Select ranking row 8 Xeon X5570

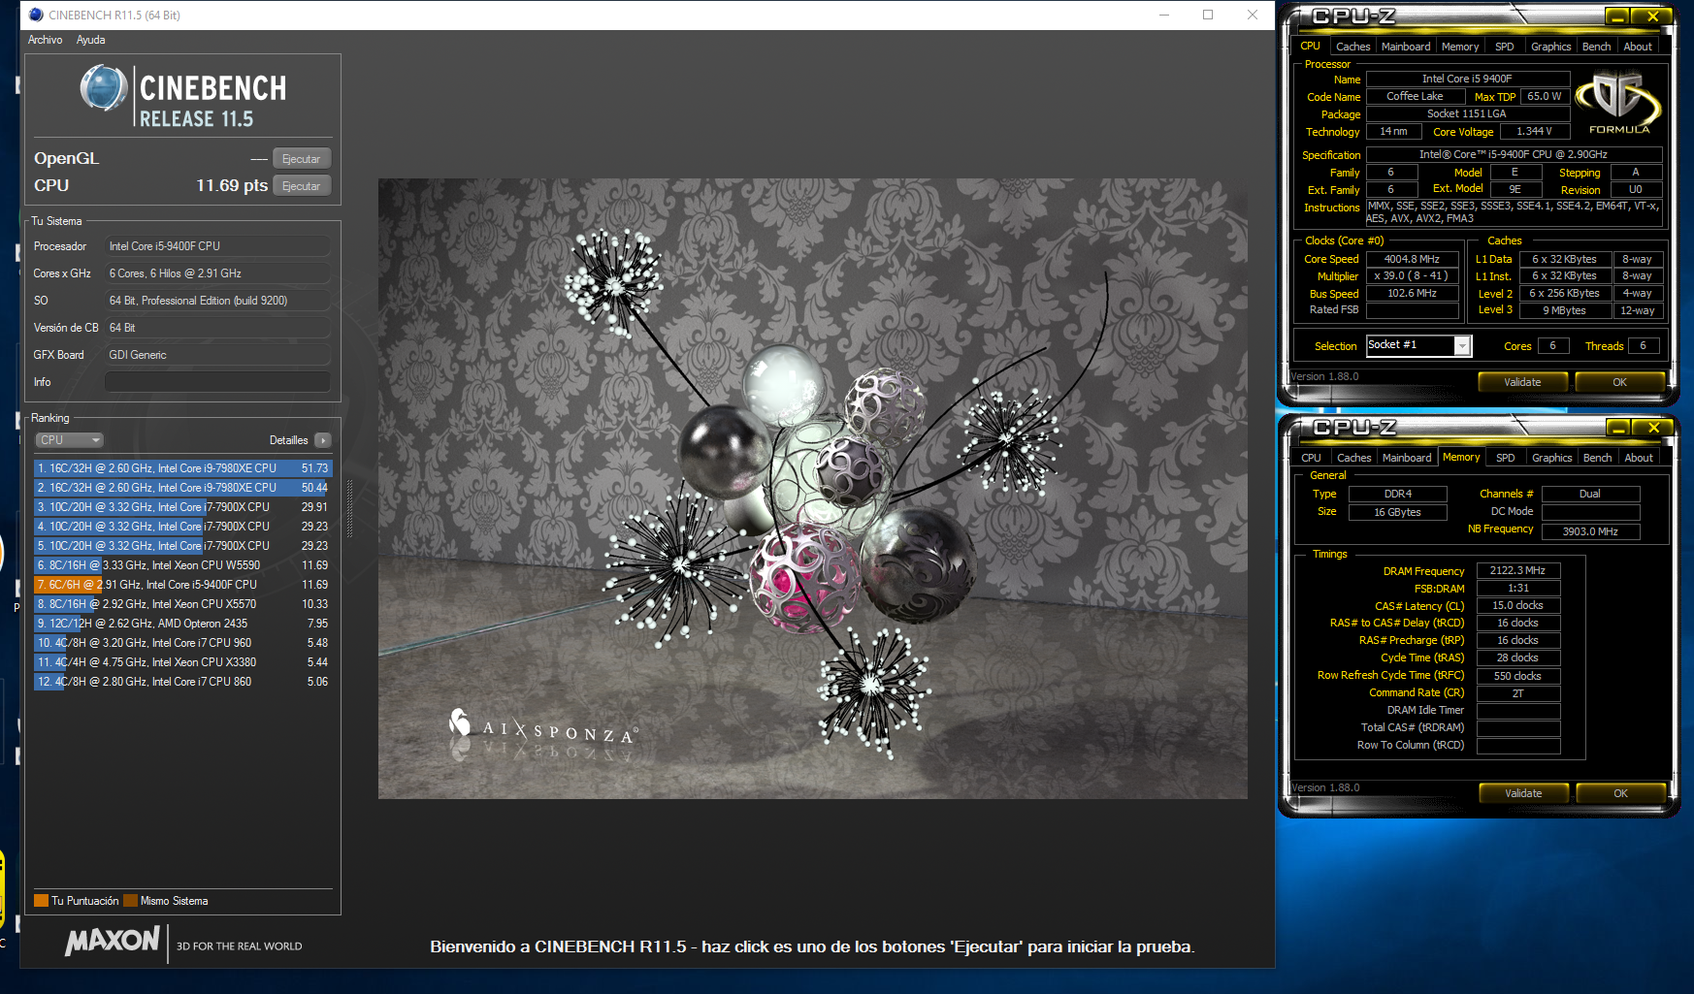click(183, 604)
